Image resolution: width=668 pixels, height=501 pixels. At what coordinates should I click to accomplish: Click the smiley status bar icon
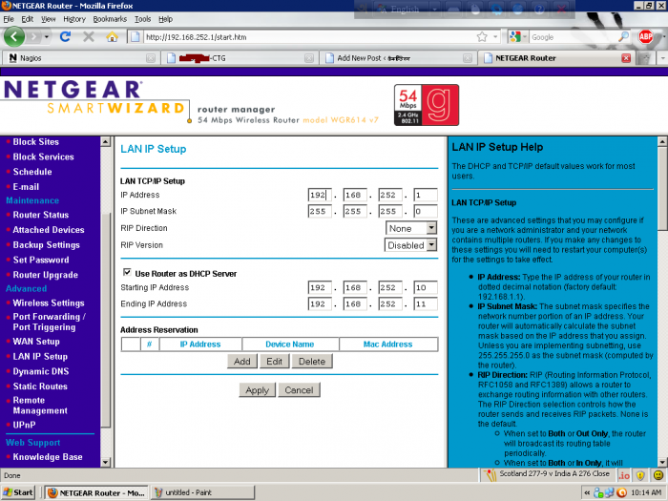pyautogui.click(x=658, y=475)
